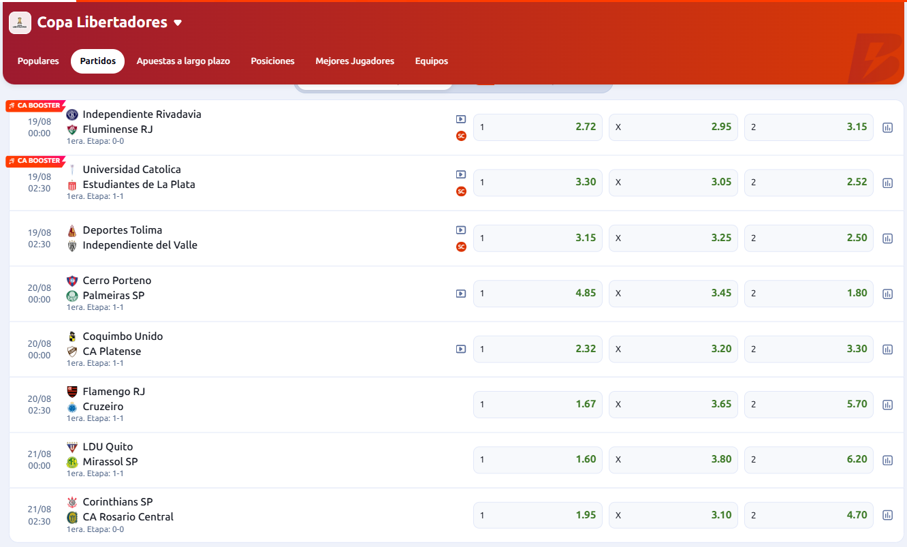The image size is (907, 547).
Task: Open statistics icon for LDU Quito match
Action: click(x=887, y=460)
